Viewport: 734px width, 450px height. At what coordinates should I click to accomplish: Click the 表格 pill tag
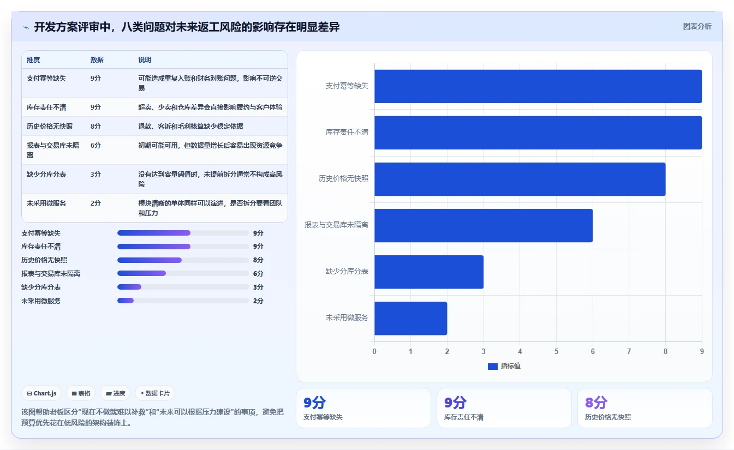point(81,393)
